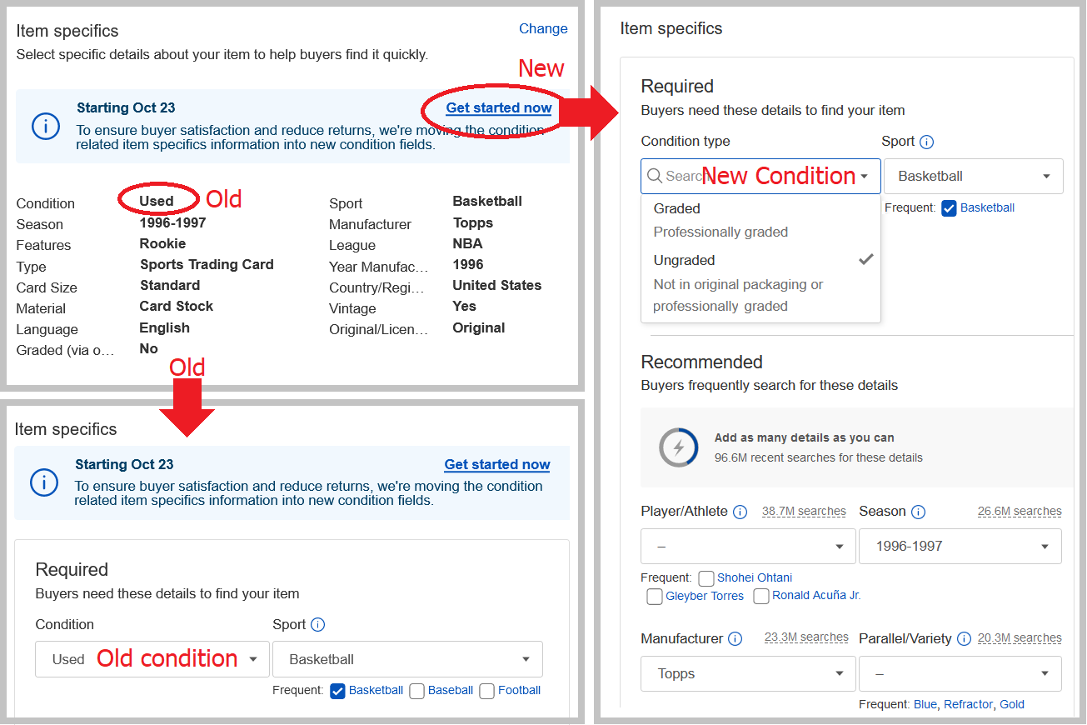Screen dimensions: 1087x725
Task: Check the Football frequent checkbox
Action: [487, 691]
